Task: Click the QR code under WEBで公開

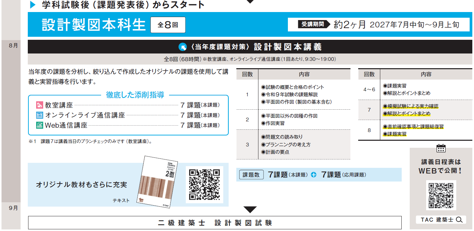Action: click(x=441, y=195)
